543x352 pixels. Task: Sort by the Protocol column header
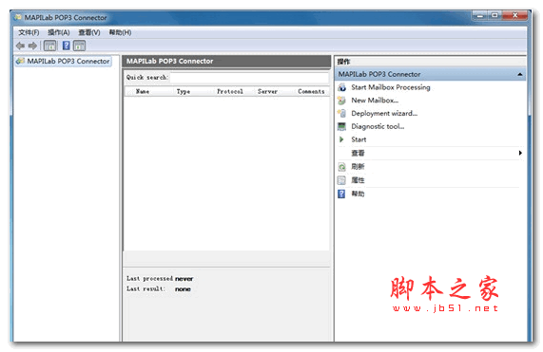(230, 91)
